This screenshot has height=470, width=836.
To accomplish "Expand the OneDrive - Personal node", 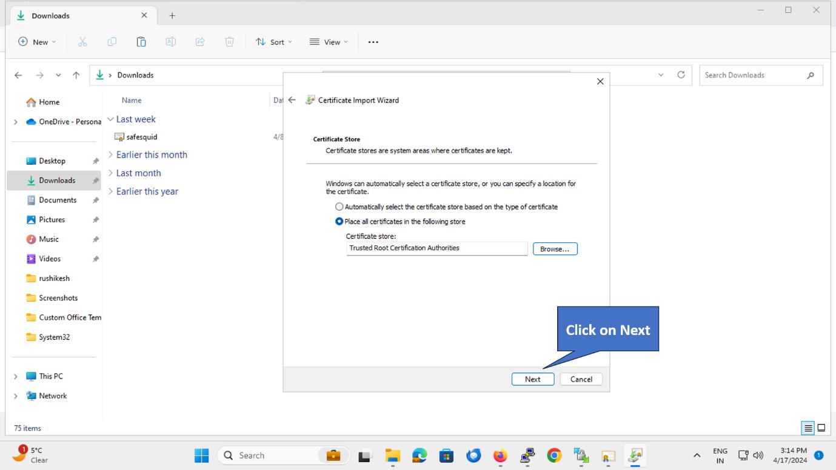I will [16, 122].
